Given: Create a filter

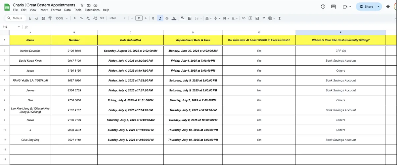Looking at the screenshot, I should point(263,18).
